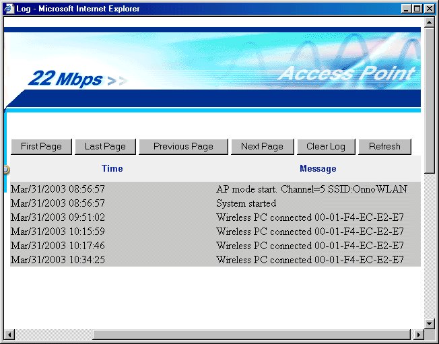This screenshot has width=439, height=344.
Task: Click vertical scrollbar down arrow
Action: tap(429, 324)
